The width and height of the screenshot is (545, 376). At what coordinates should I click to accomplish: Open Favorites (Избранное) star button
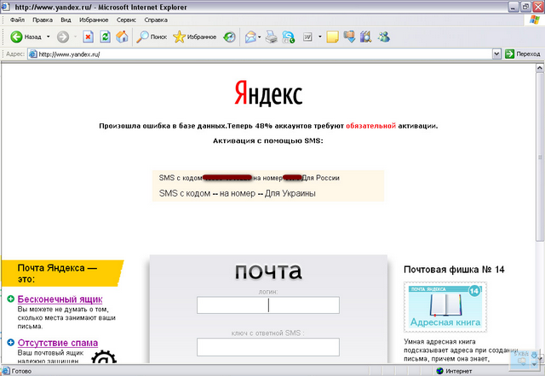pyautogui.click(x=195, y=37)
